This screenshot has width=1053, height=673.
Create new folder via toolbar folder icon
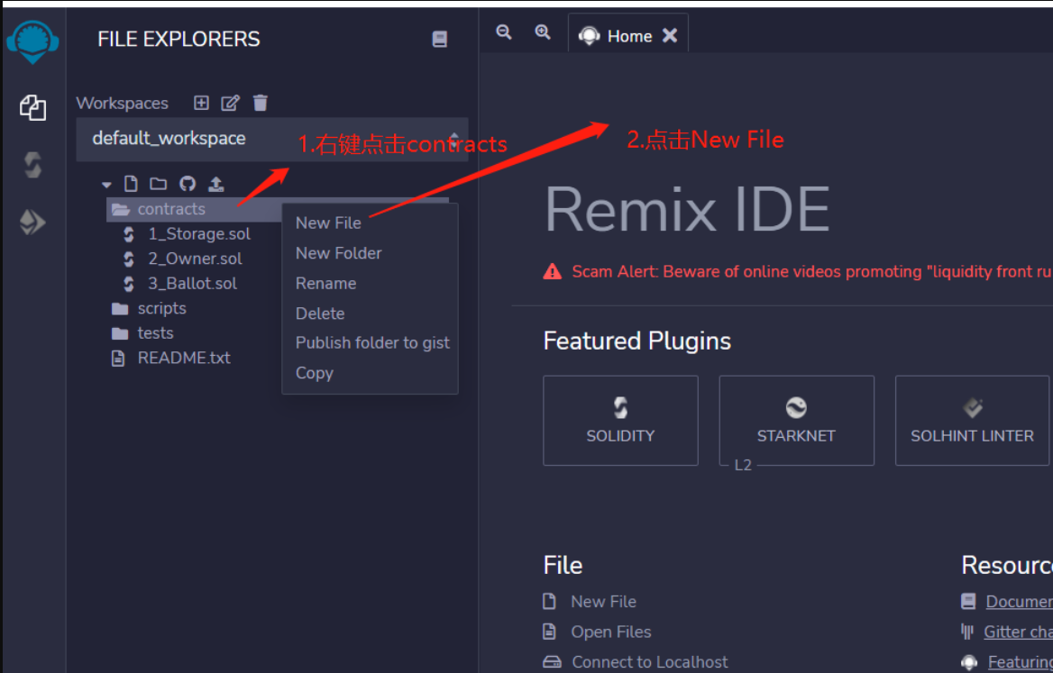(159, 184)
